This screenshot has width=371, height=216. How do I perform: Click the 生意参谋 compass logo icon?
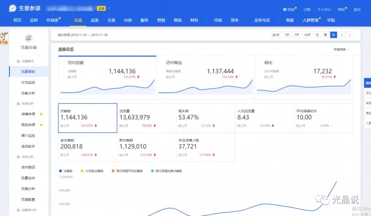13,8
